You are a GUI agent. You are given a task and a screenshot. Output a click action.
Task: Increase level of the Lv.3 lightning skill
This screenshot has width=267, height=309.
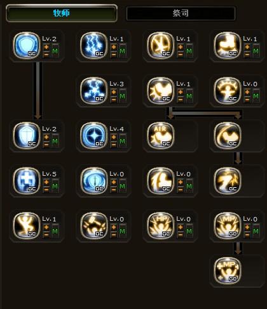(x=114, y=92)
